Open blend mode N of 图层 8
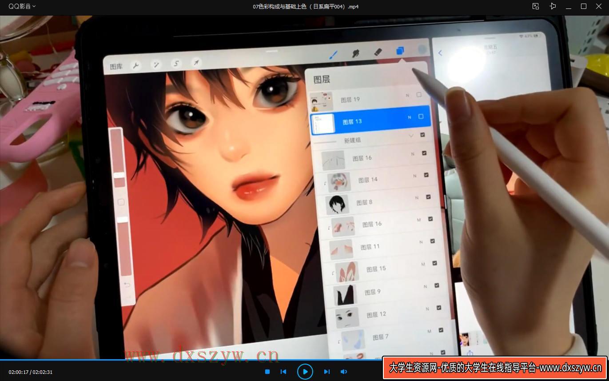 [417, 198]
